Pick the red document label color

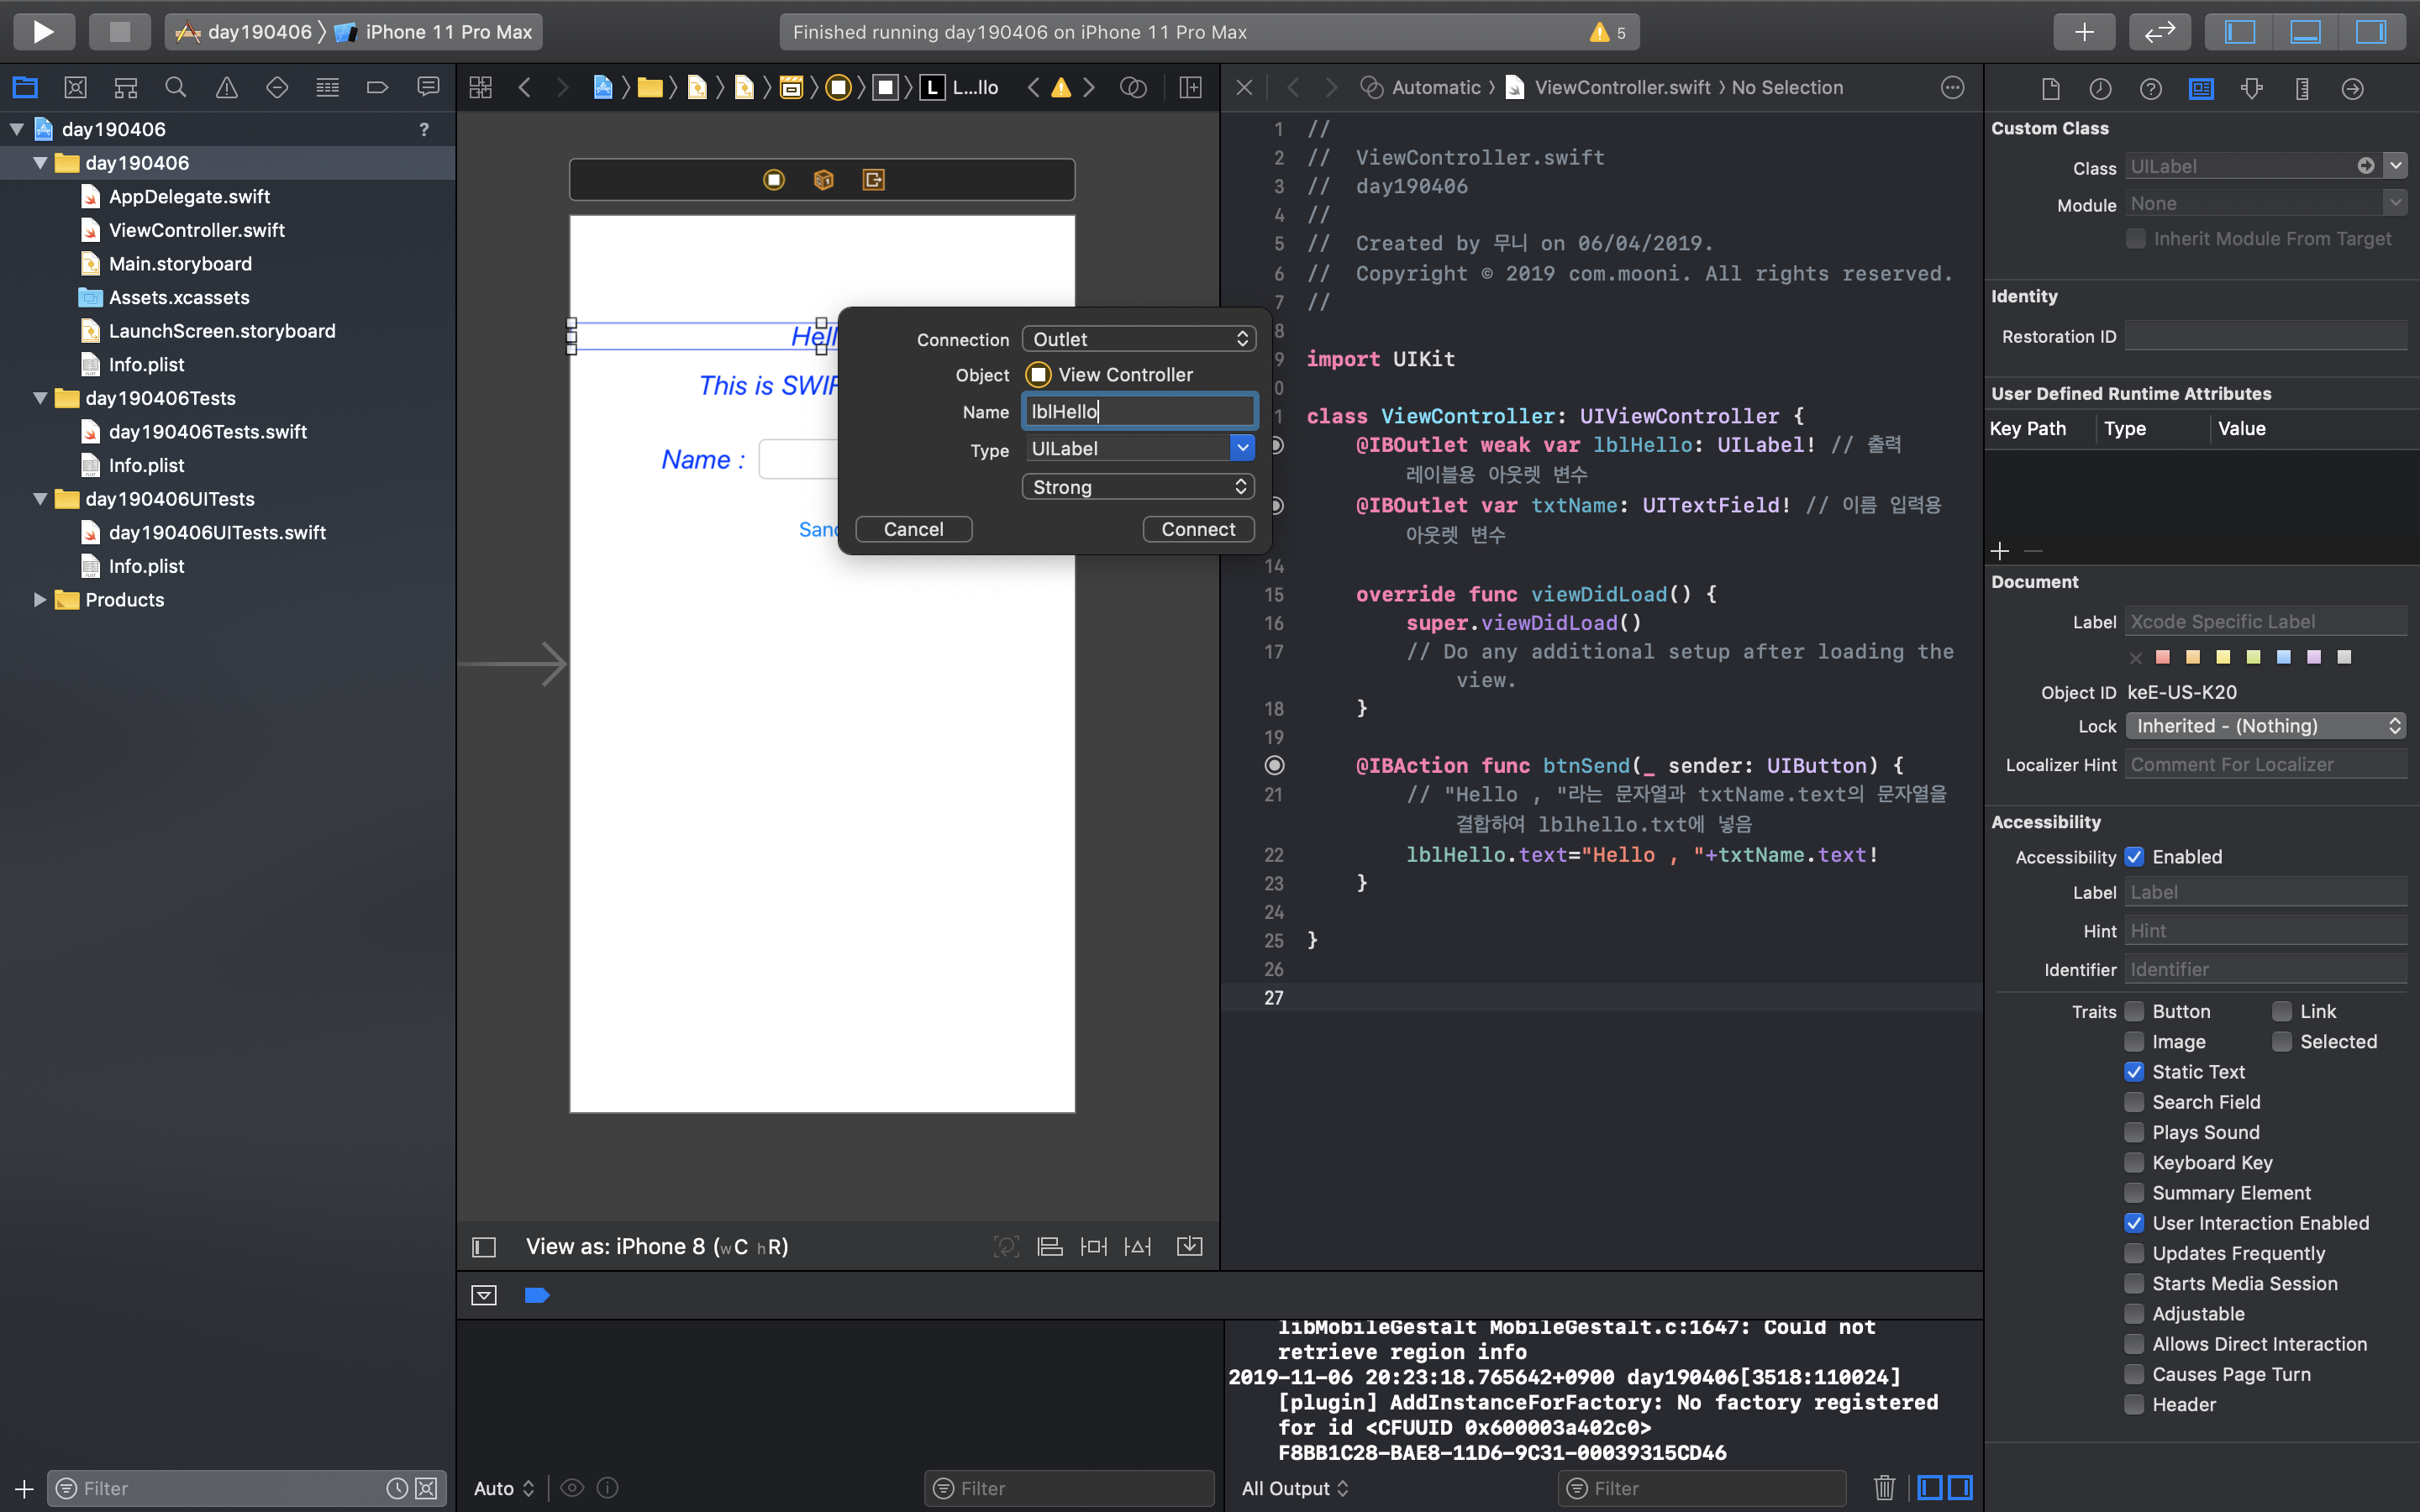2163,657
